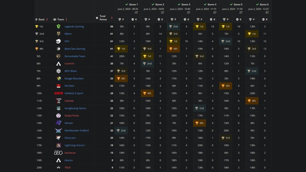The height and width of the screenshot is (172, 306).
Task: Click the Mkers team logo
Action: pyautogui.click(x=58, y=34)
